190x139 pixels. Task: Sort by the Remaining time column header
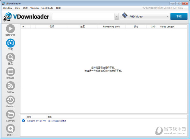[x=111, y=27]
